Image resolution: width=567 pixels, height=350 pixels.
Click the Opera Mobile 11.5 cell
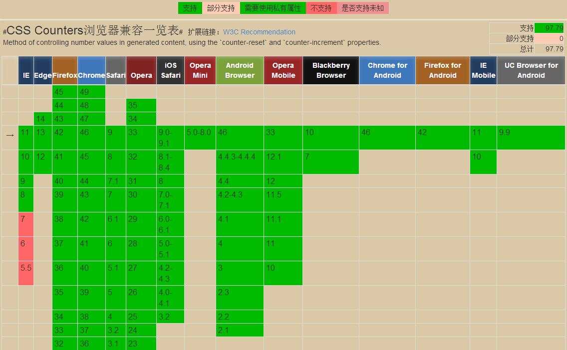283,200
